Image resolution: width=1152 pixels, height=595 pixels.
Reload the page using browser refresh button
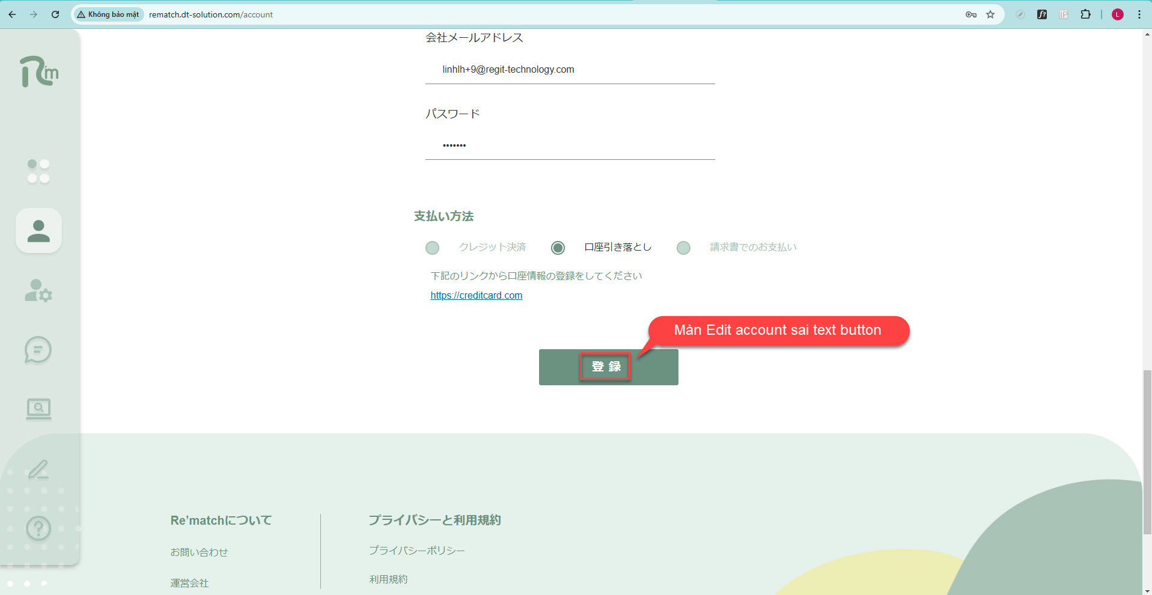coord(55,14)
